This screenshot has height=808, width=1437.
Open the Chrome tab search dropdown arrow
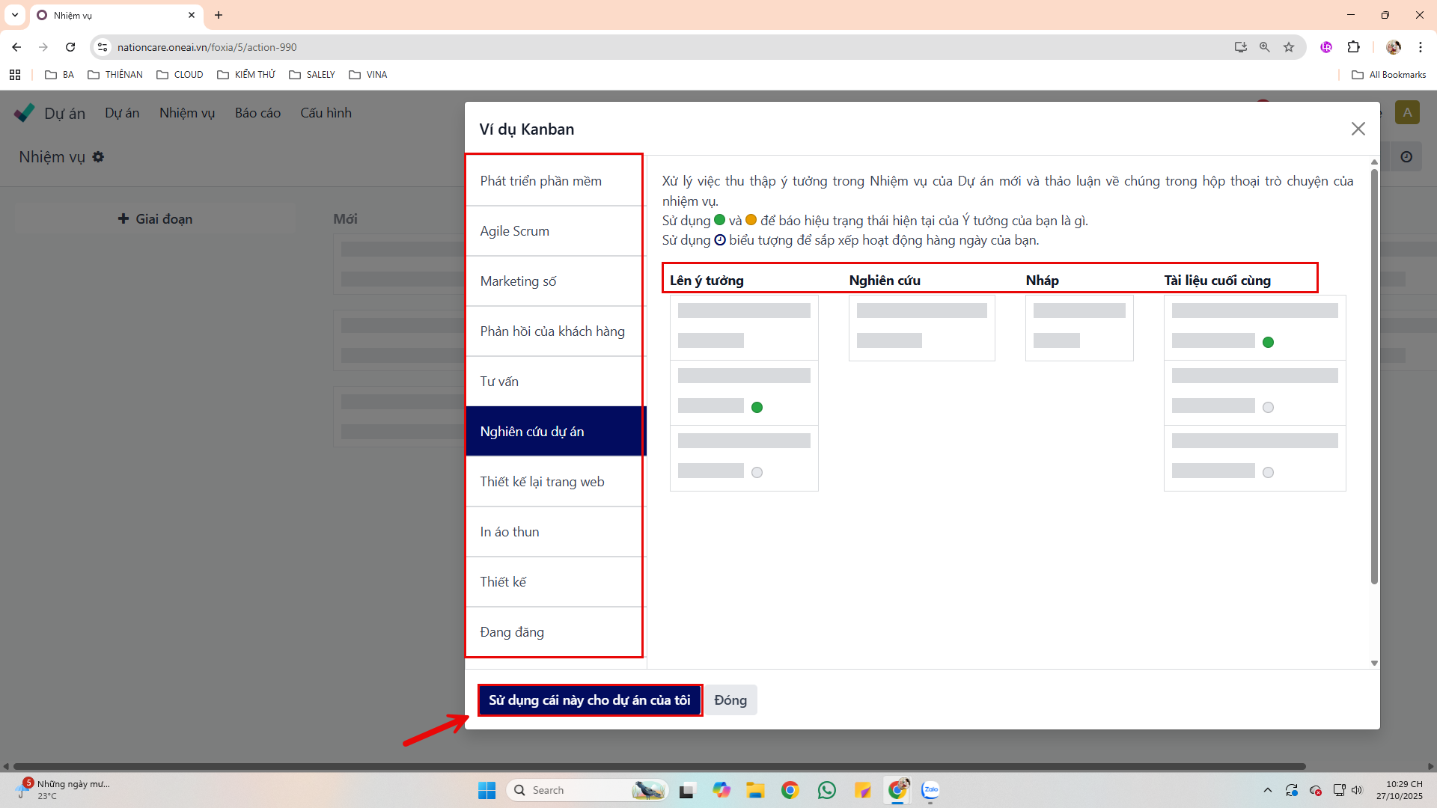[x=15, y=15]
